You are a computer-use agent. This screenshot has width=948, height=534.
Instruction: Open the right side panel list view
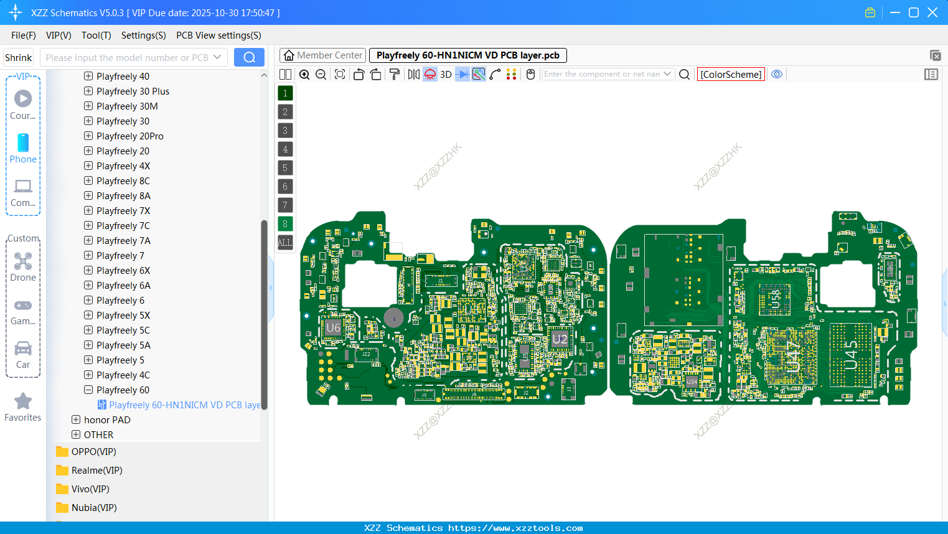pos(931,74)
